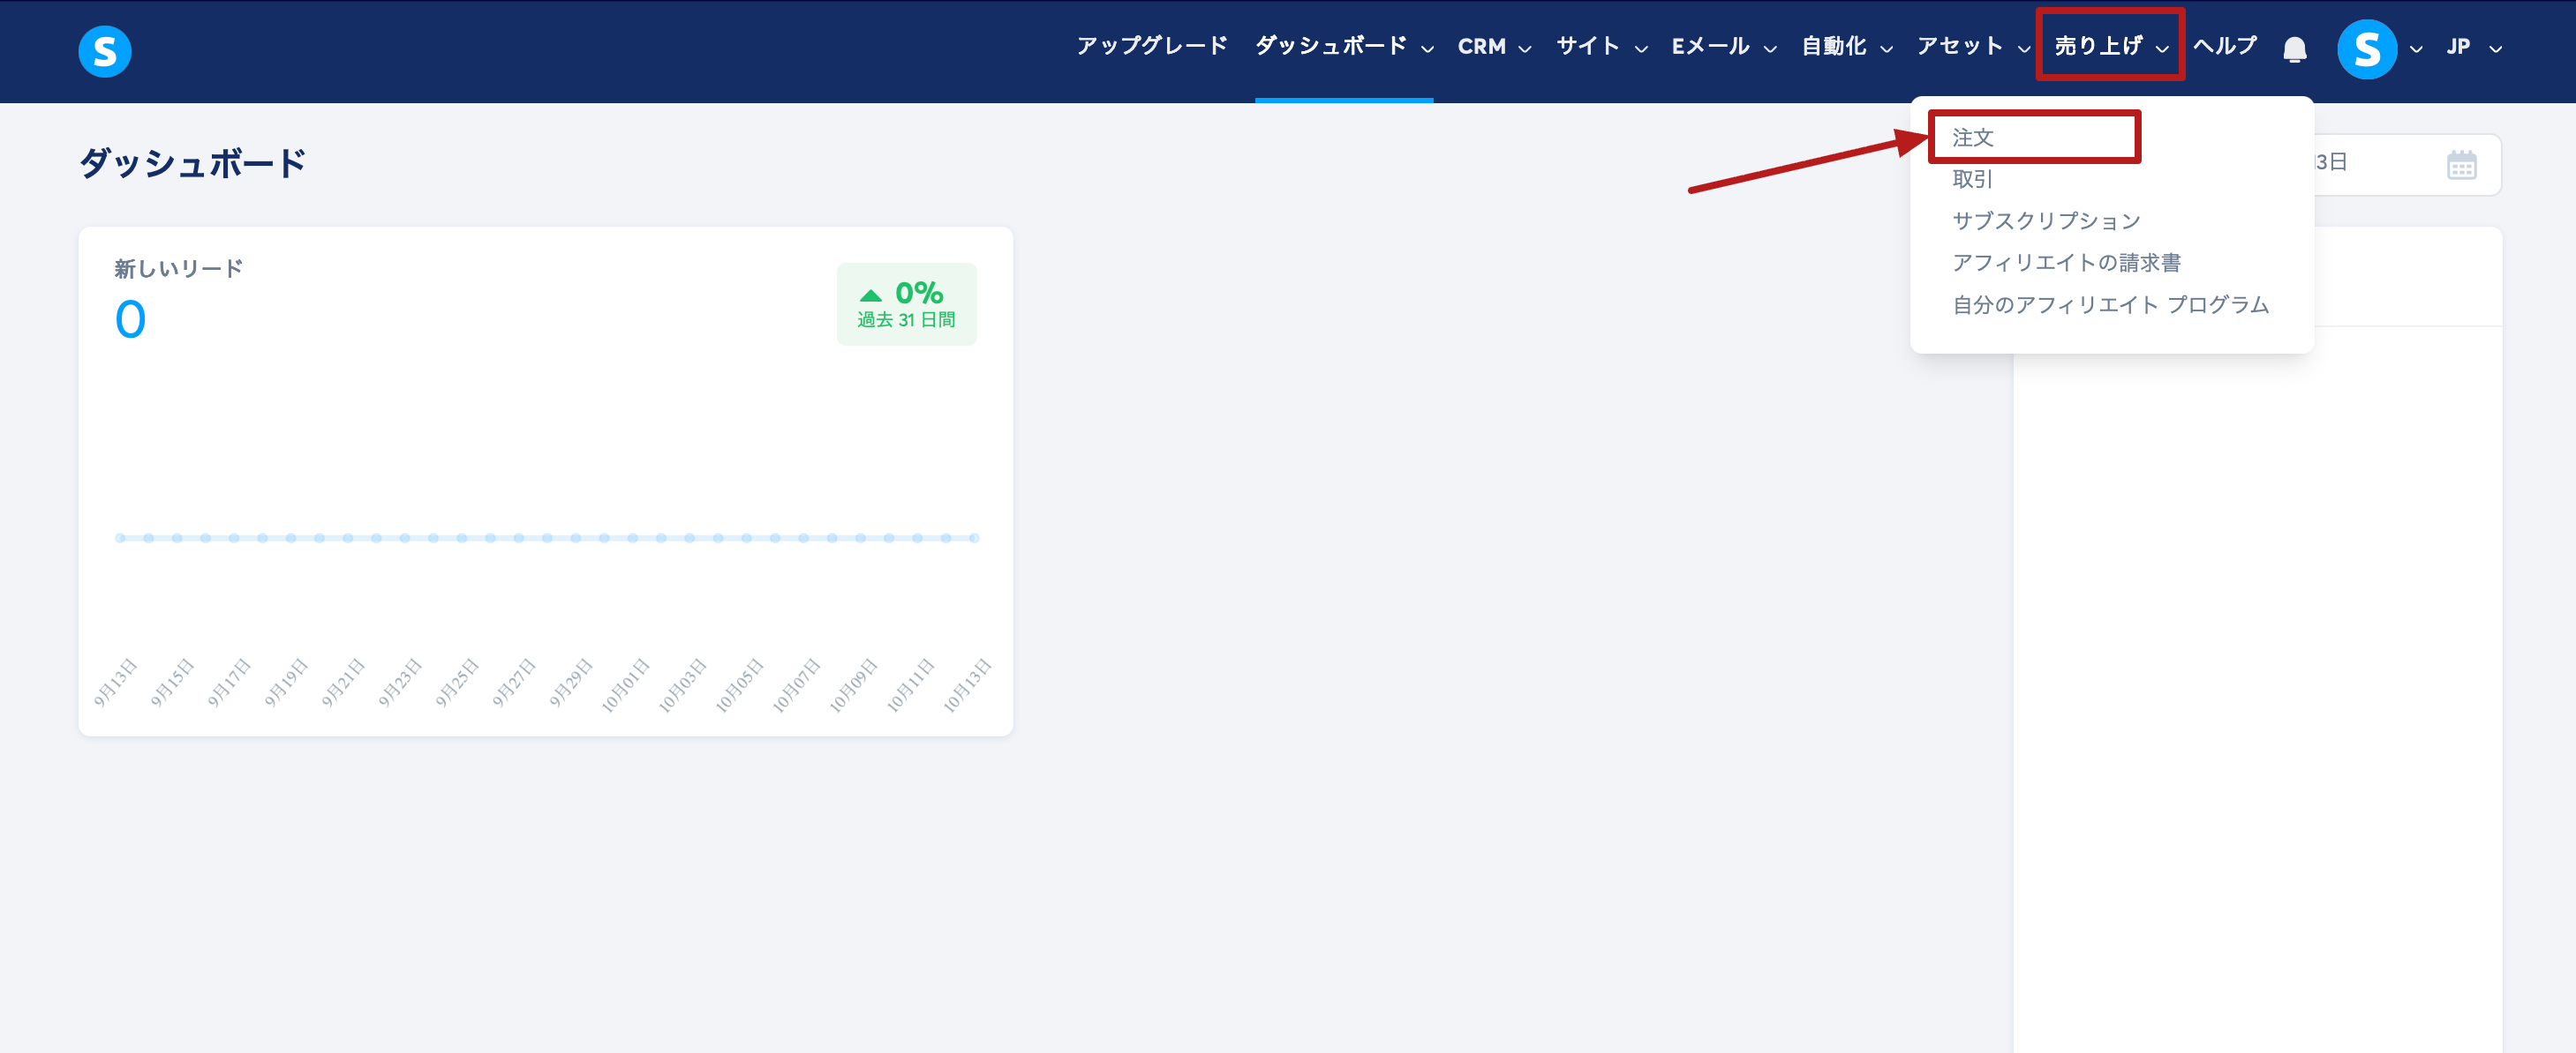
Task: Select 取引 in the dropdown
Action: [1973, 179]
